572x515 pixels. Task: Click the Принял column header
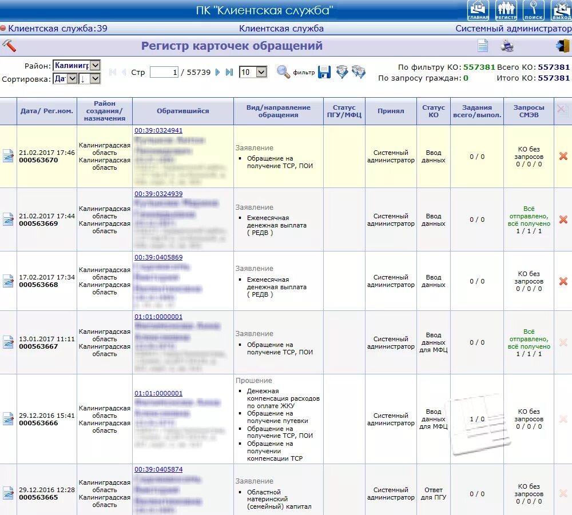[x=391, y=111]
